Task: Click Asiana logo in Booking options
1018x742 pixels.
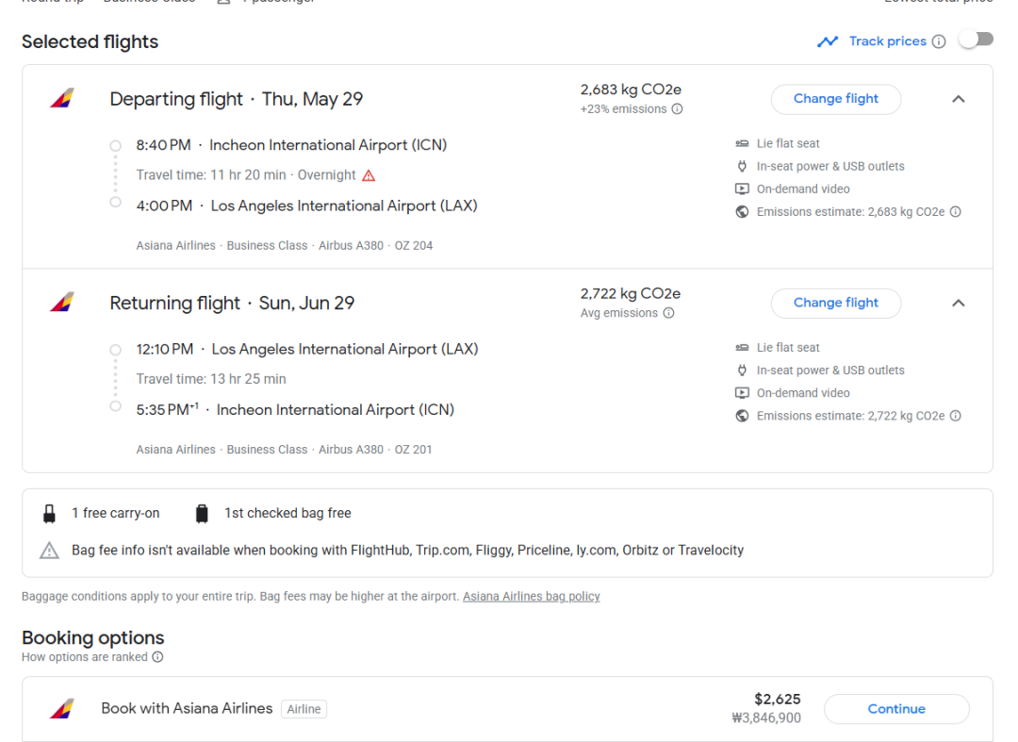Action: [x=62, y=708]
